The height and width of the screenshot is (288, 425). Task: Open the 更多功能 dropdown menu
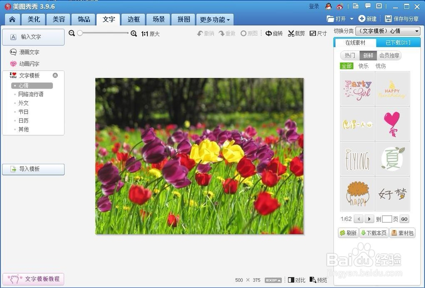pos(215,19)
